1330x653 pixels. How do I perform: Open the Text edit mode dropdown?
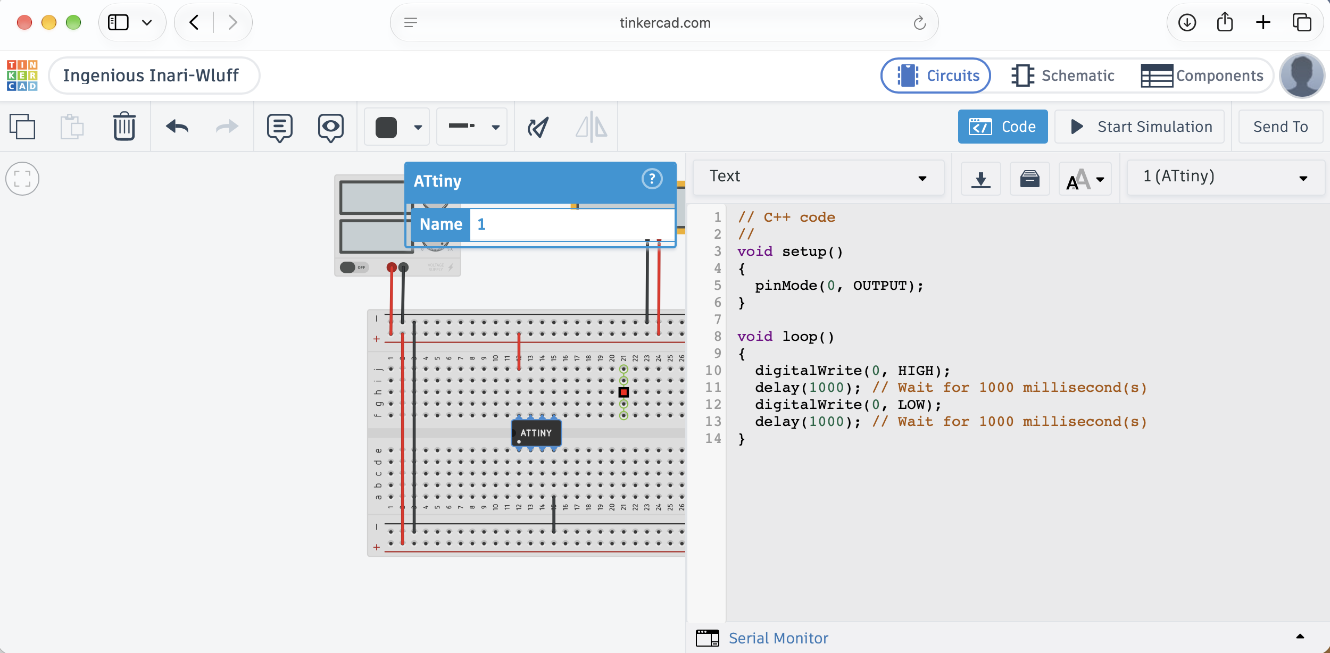(819, 178)
